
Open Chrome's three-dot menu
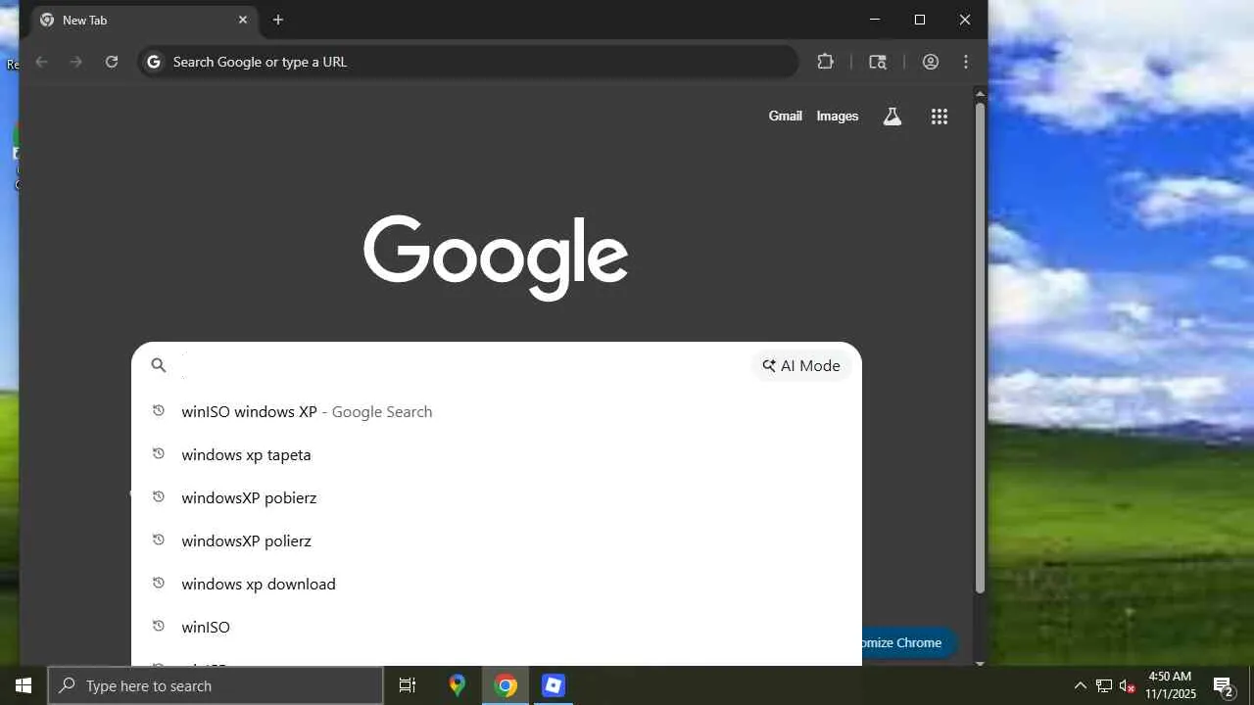(x=966, y=62)
